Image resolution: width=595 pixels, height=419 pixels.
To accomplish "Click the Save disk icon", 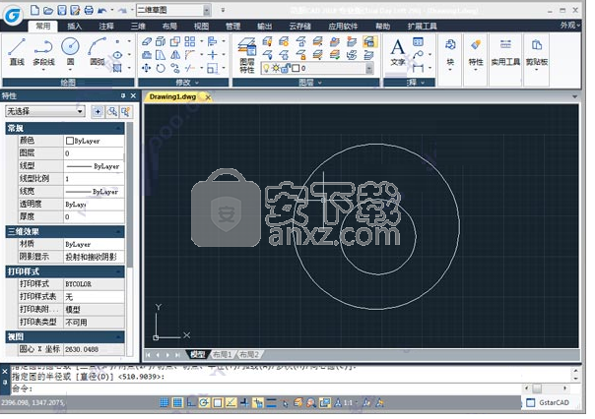I will coord(62,10).
